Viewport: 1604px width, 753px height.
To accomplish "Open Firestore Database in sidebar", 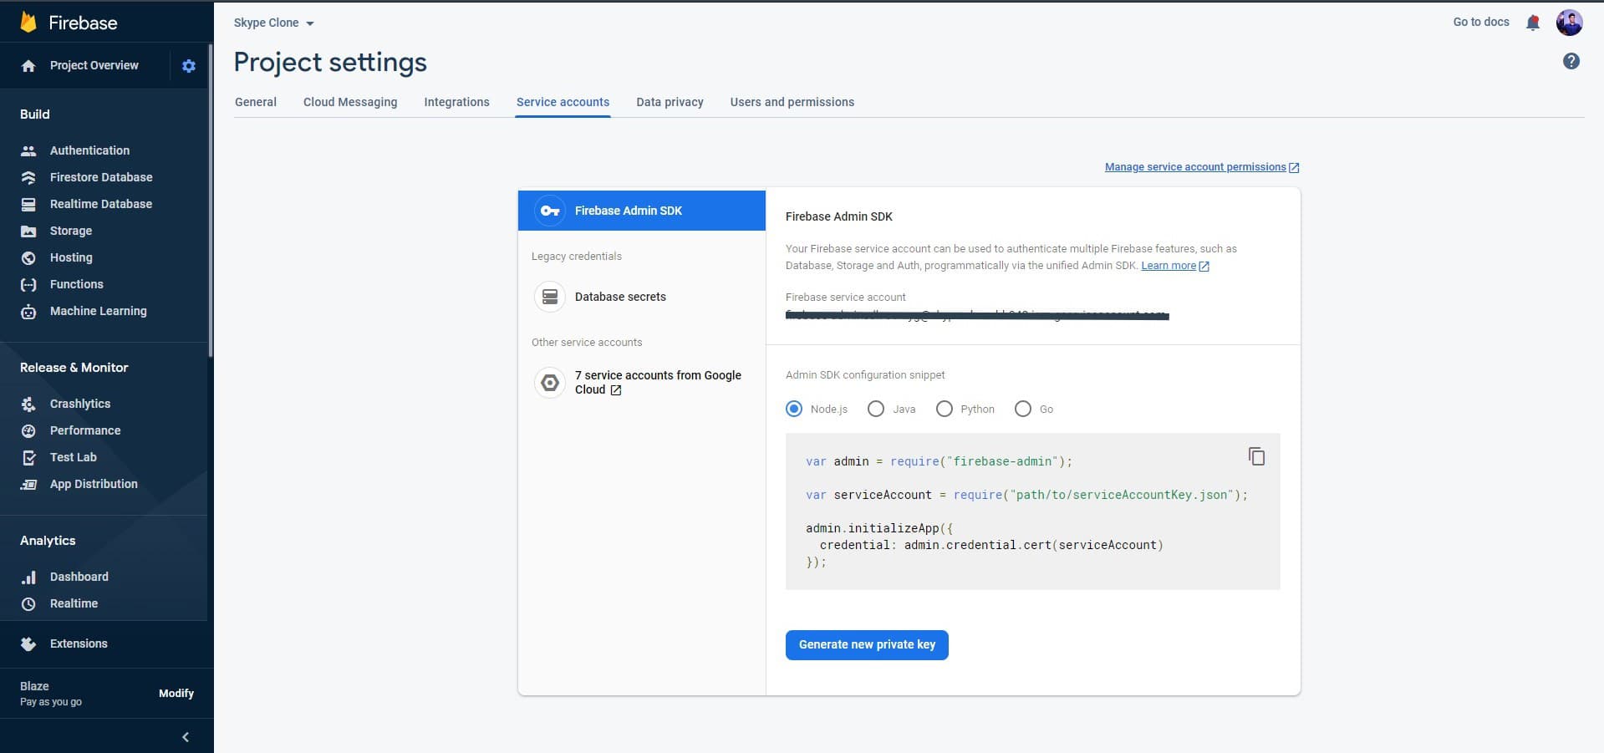I will (x=100, y=177).
